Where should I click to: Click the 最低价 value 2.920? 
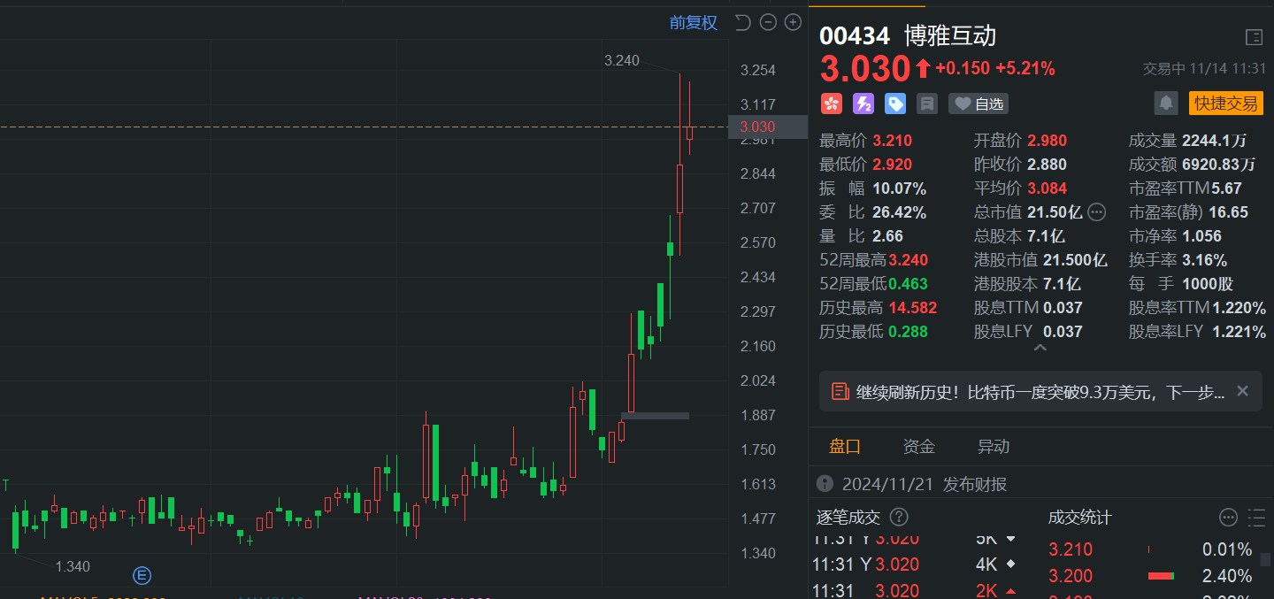tap(892, 165)
